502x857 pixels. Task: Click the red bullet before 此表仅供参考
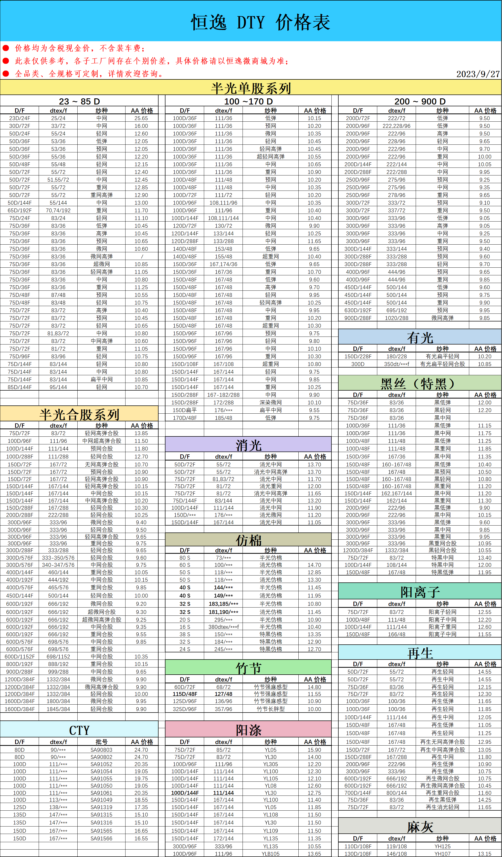[x=6, y=61]
